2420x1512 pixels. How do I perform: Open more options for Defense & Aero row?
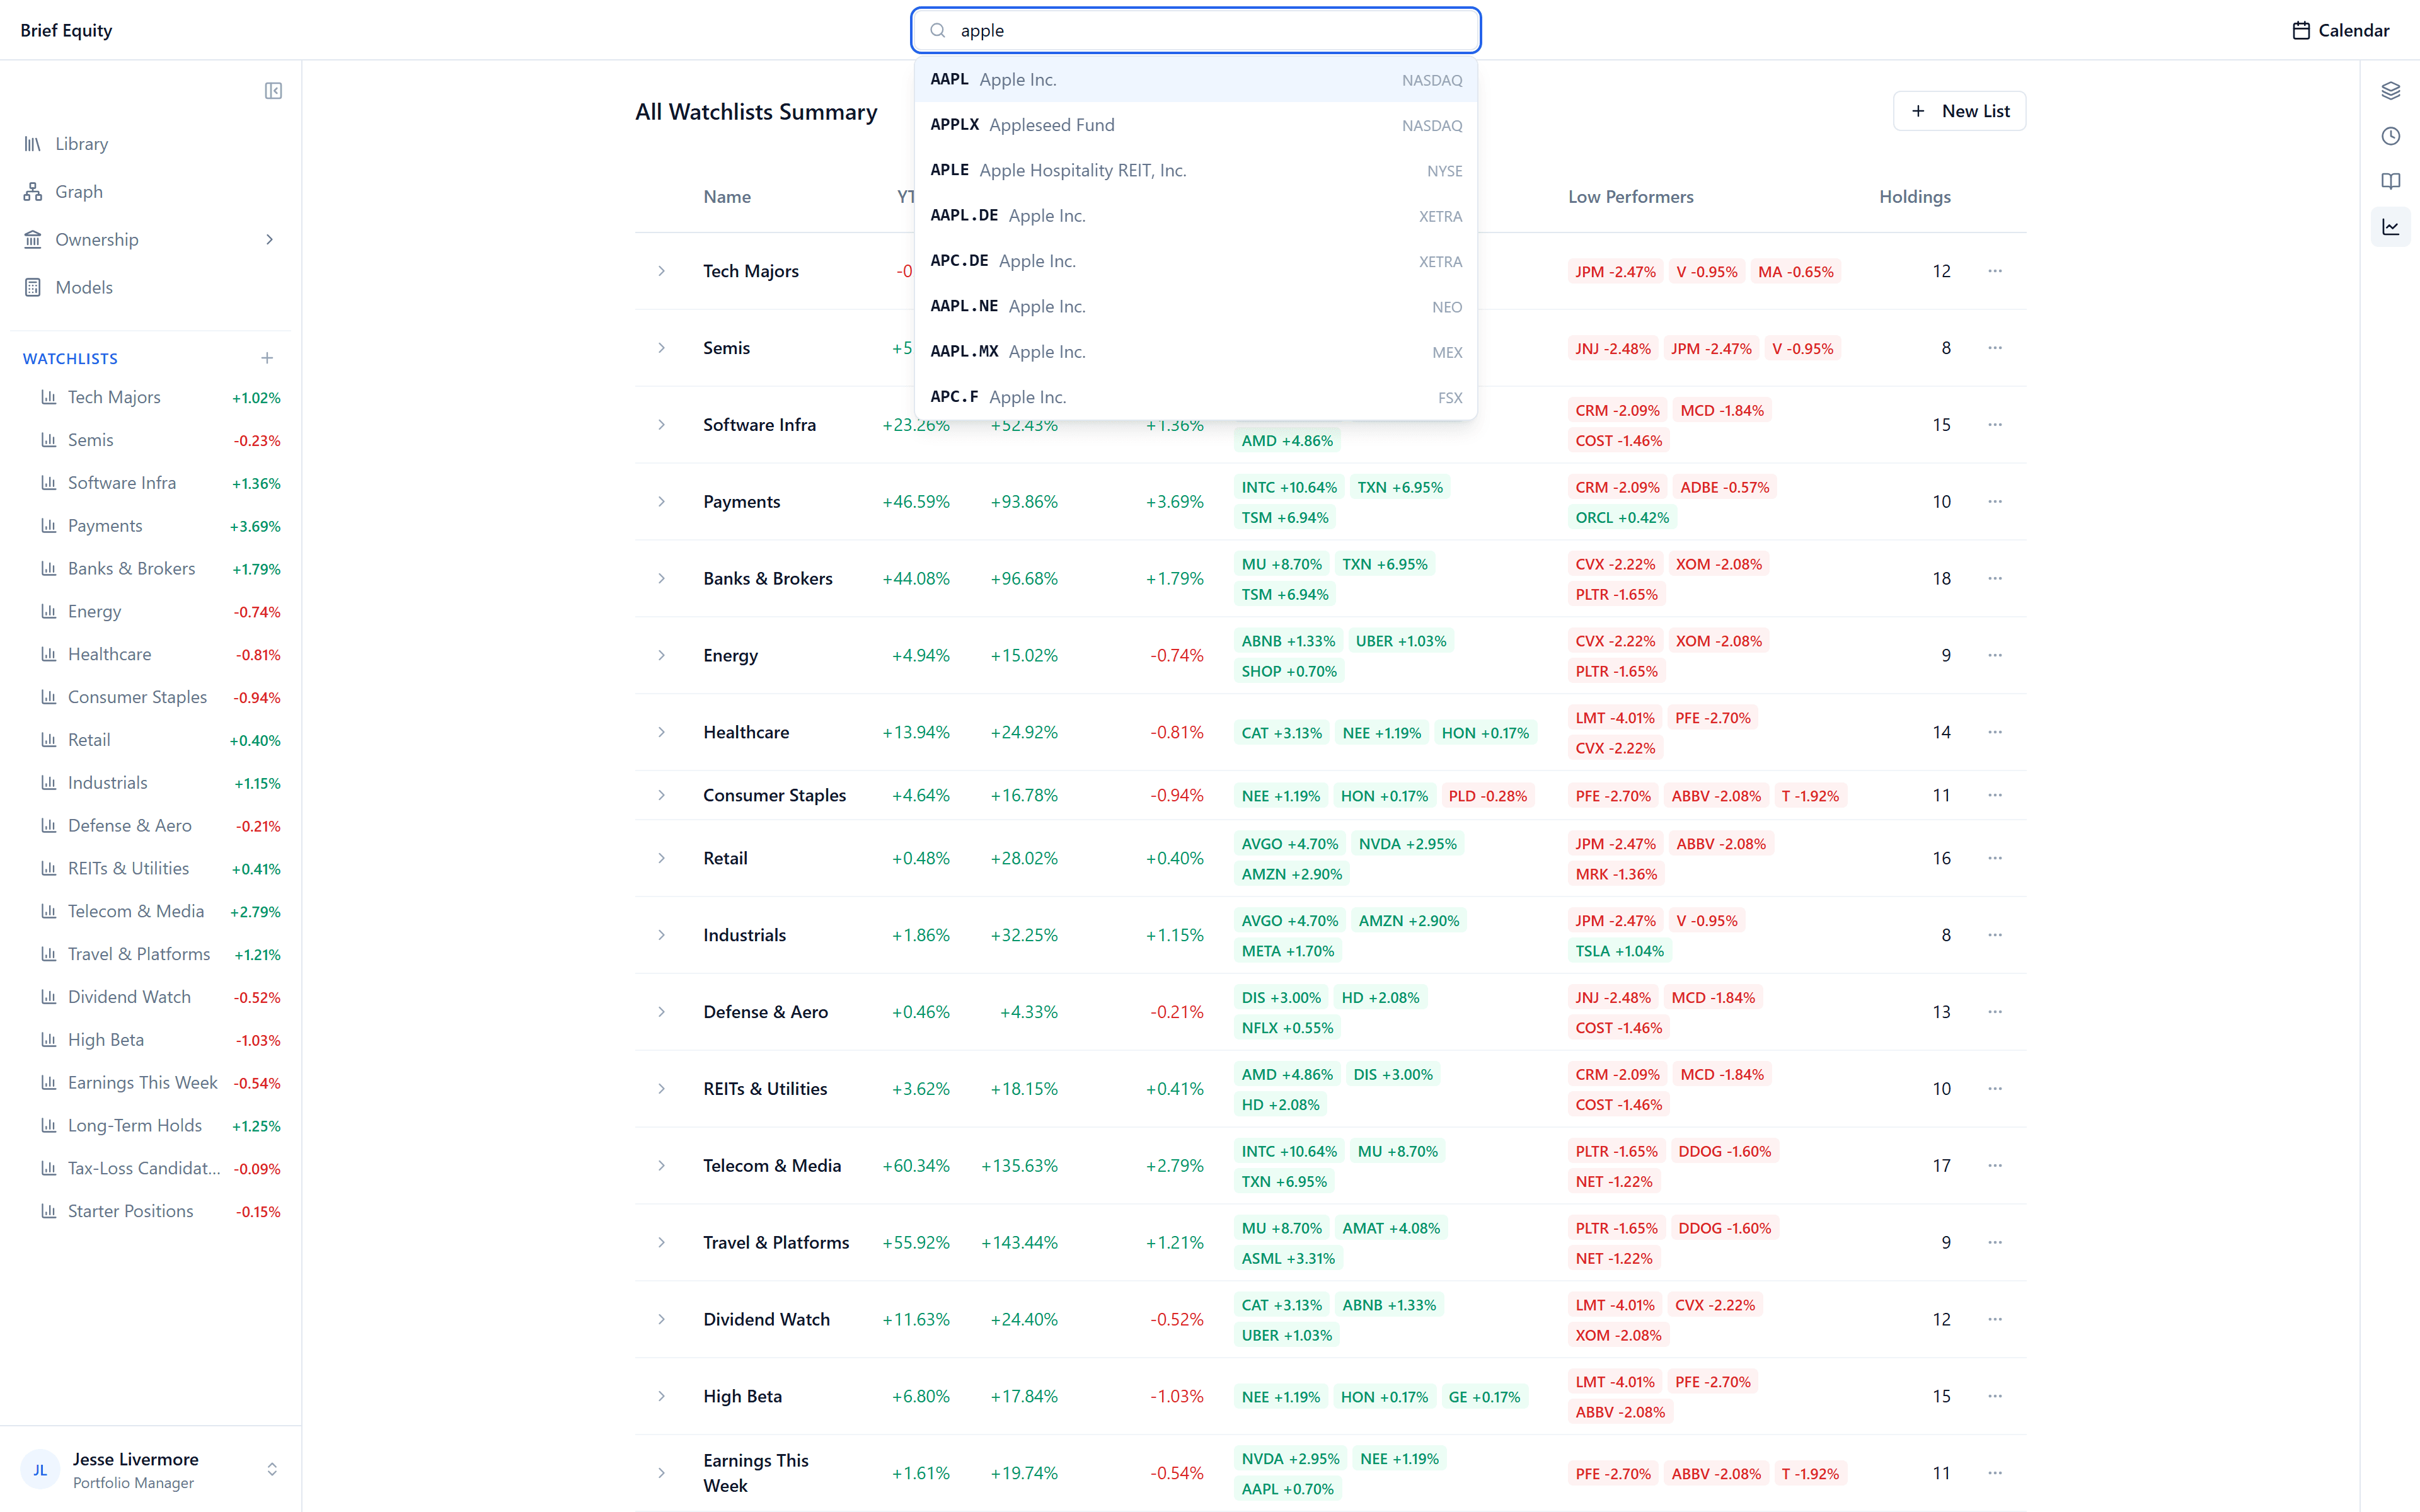[x=1995, y=1013]
